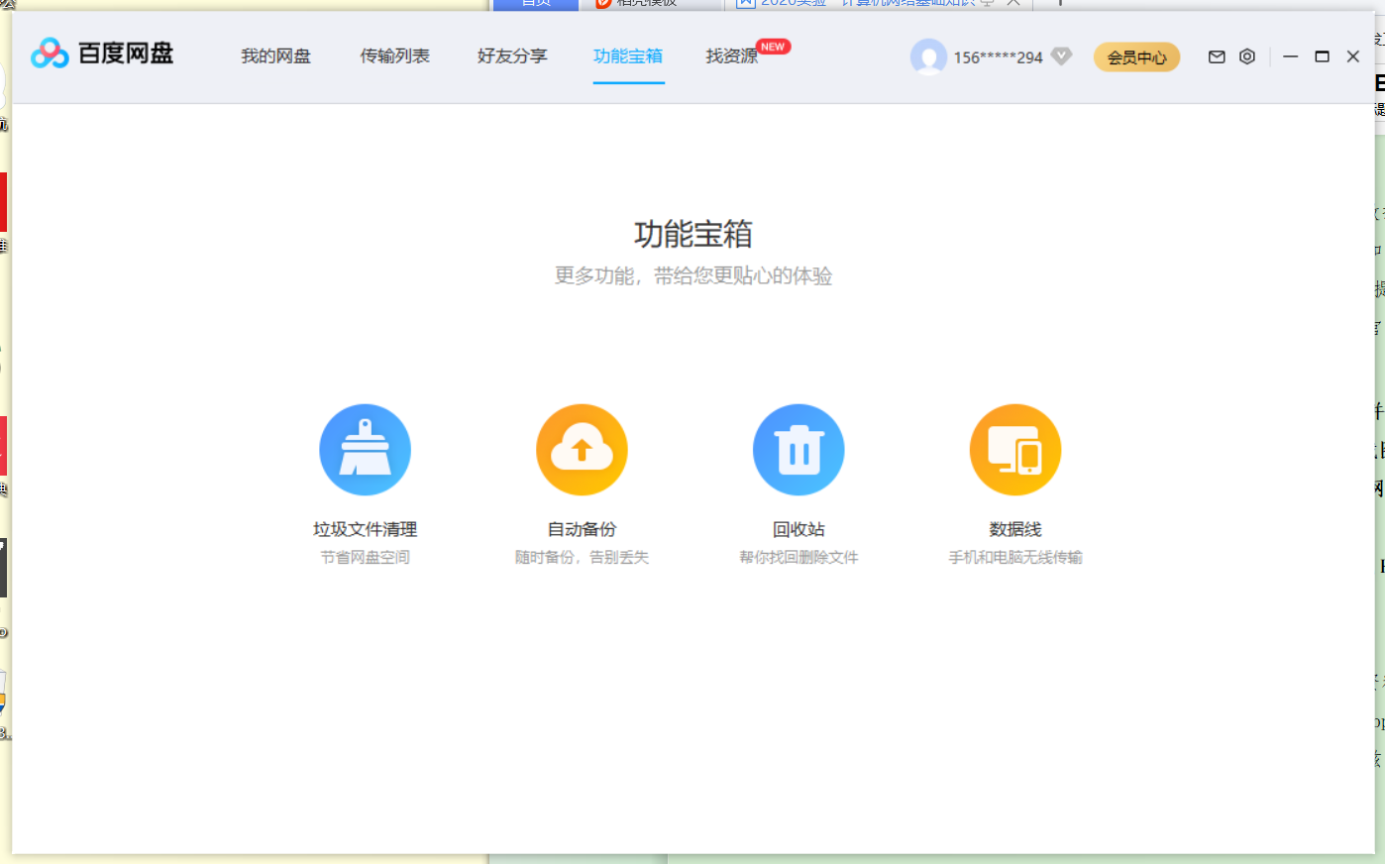Open the 回收站 (recycle bin) feature
Image resolution: width=1385 pixels, height=864 pixels.
[x=799, y=449]
